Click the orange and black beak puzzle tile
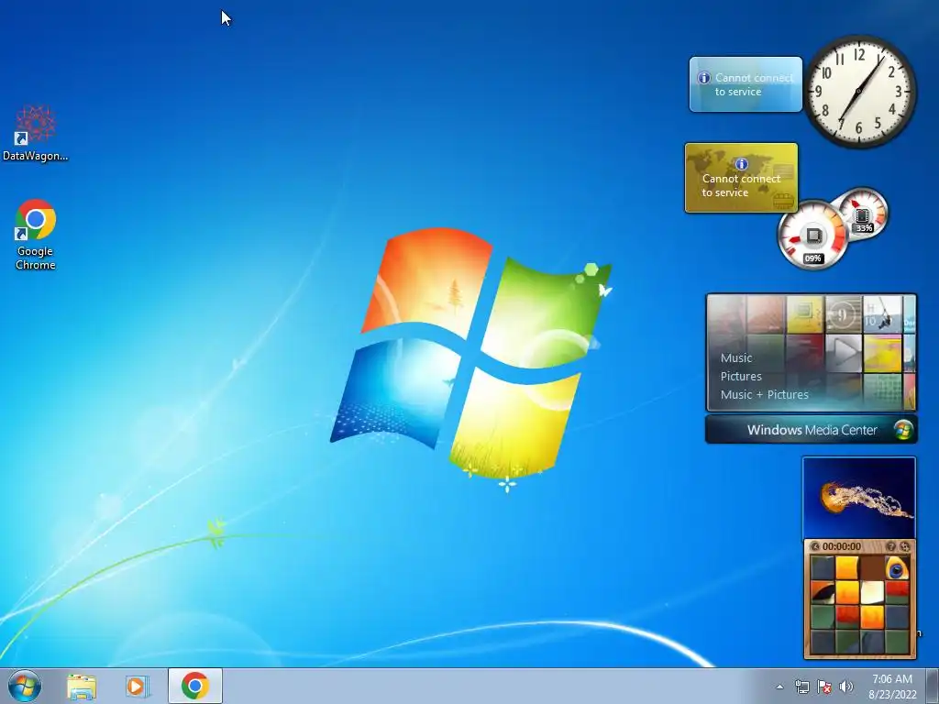 pyautogui.click(x=823, y=593)
